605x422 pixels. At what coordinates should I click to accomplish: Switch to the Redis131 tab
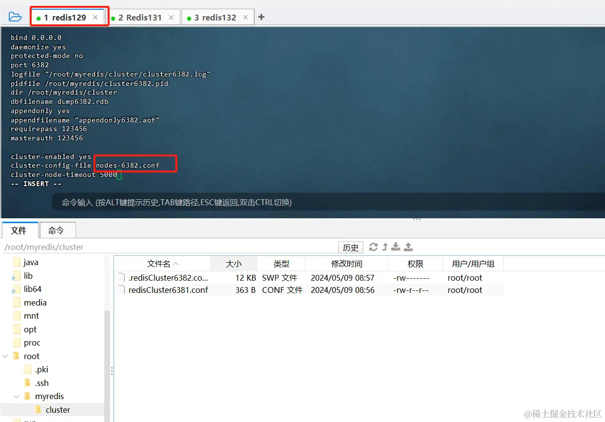click(143, 17)
